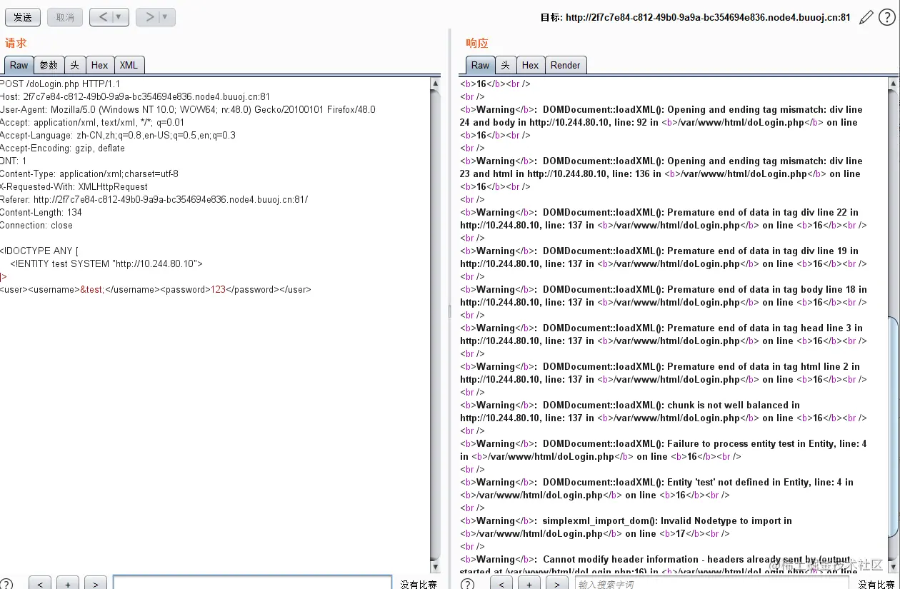Click warning 'Premature end in tag div line 22'
Viewport: 900px width, 589px height.
click(x=664, y=218)
